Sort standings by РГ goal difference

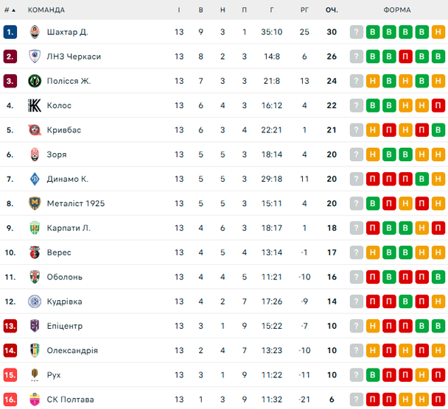[x=304, y=10]
